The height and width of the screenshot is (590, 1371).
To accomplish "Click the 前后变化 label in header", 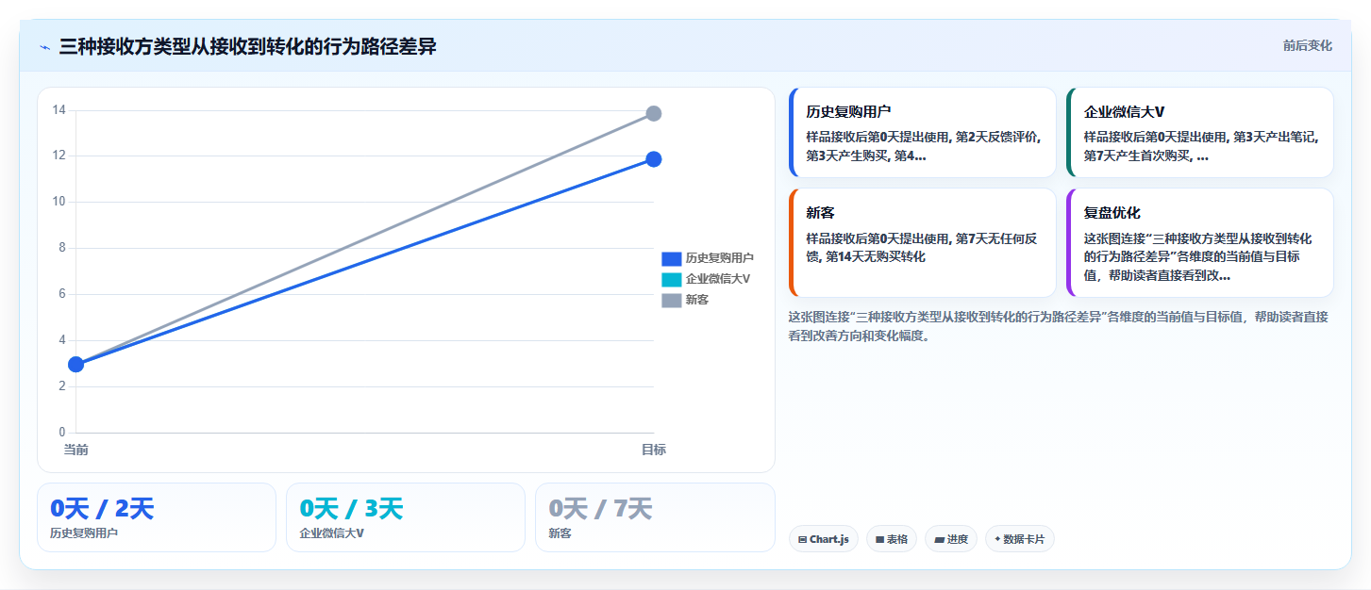I will click(x=1307, y=45).
